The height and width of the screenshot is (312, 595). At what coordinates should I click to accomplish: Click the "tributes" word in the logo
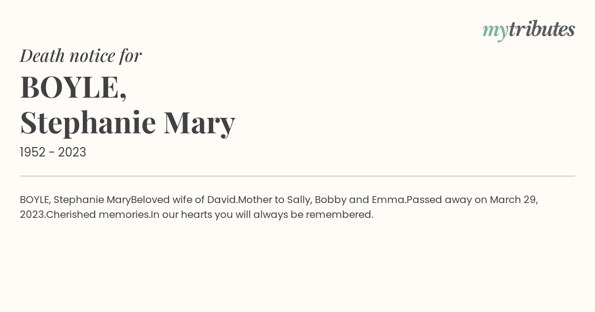(x=542, y=29)
